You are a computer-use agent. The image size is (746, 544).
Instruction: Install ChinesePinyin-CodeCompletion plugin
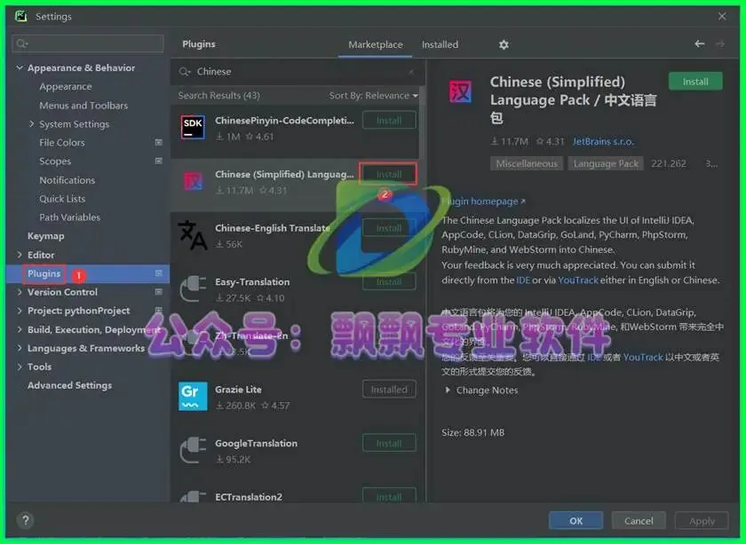click(x=389, y=121)
